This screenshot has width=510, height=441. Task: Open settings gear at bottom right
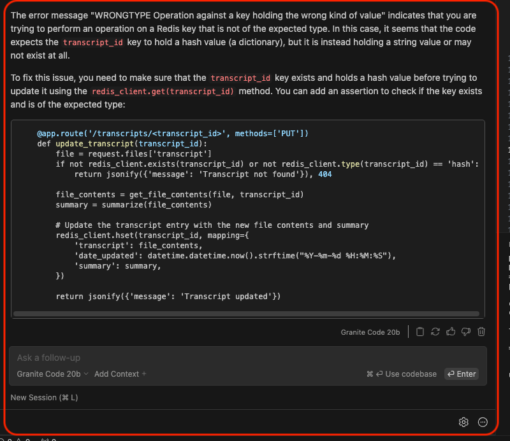[x=463, y=422]
